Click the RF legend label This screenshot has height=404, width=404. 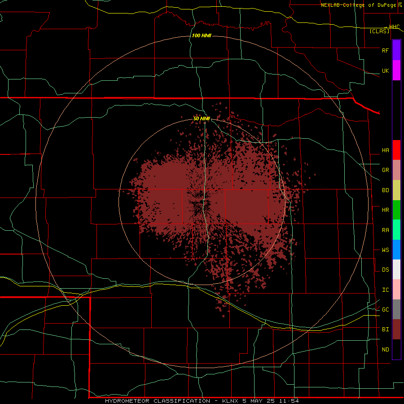(x=385, y=50)
